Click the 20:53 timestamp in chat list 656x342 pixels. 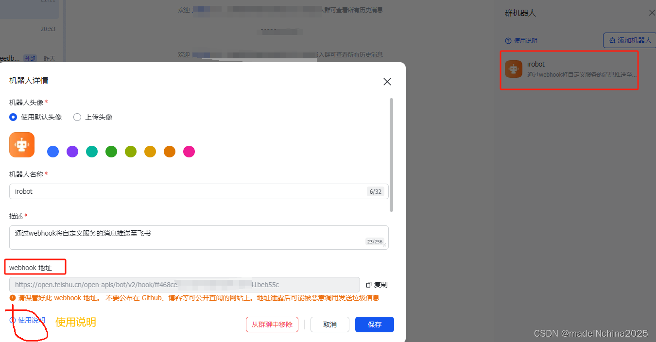pos(48,29)
